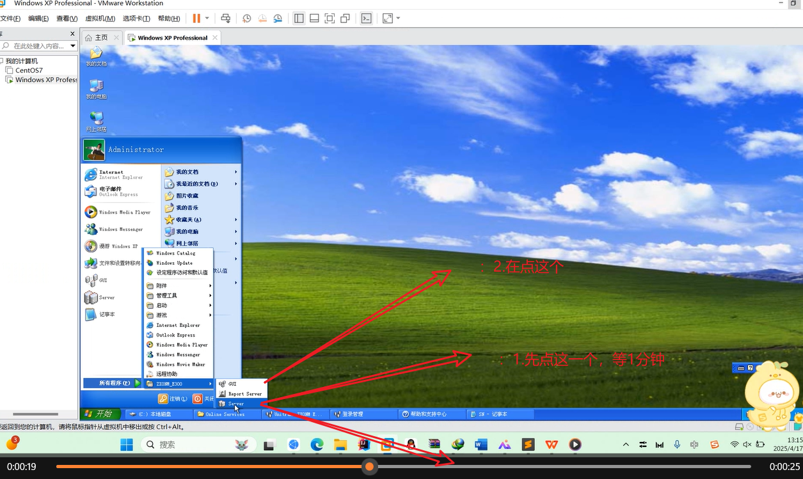This screenshot has height=479, width=803.
Task: Expand the 启动 programs folder
Action: pyautogui.click(x=179, y=306)
